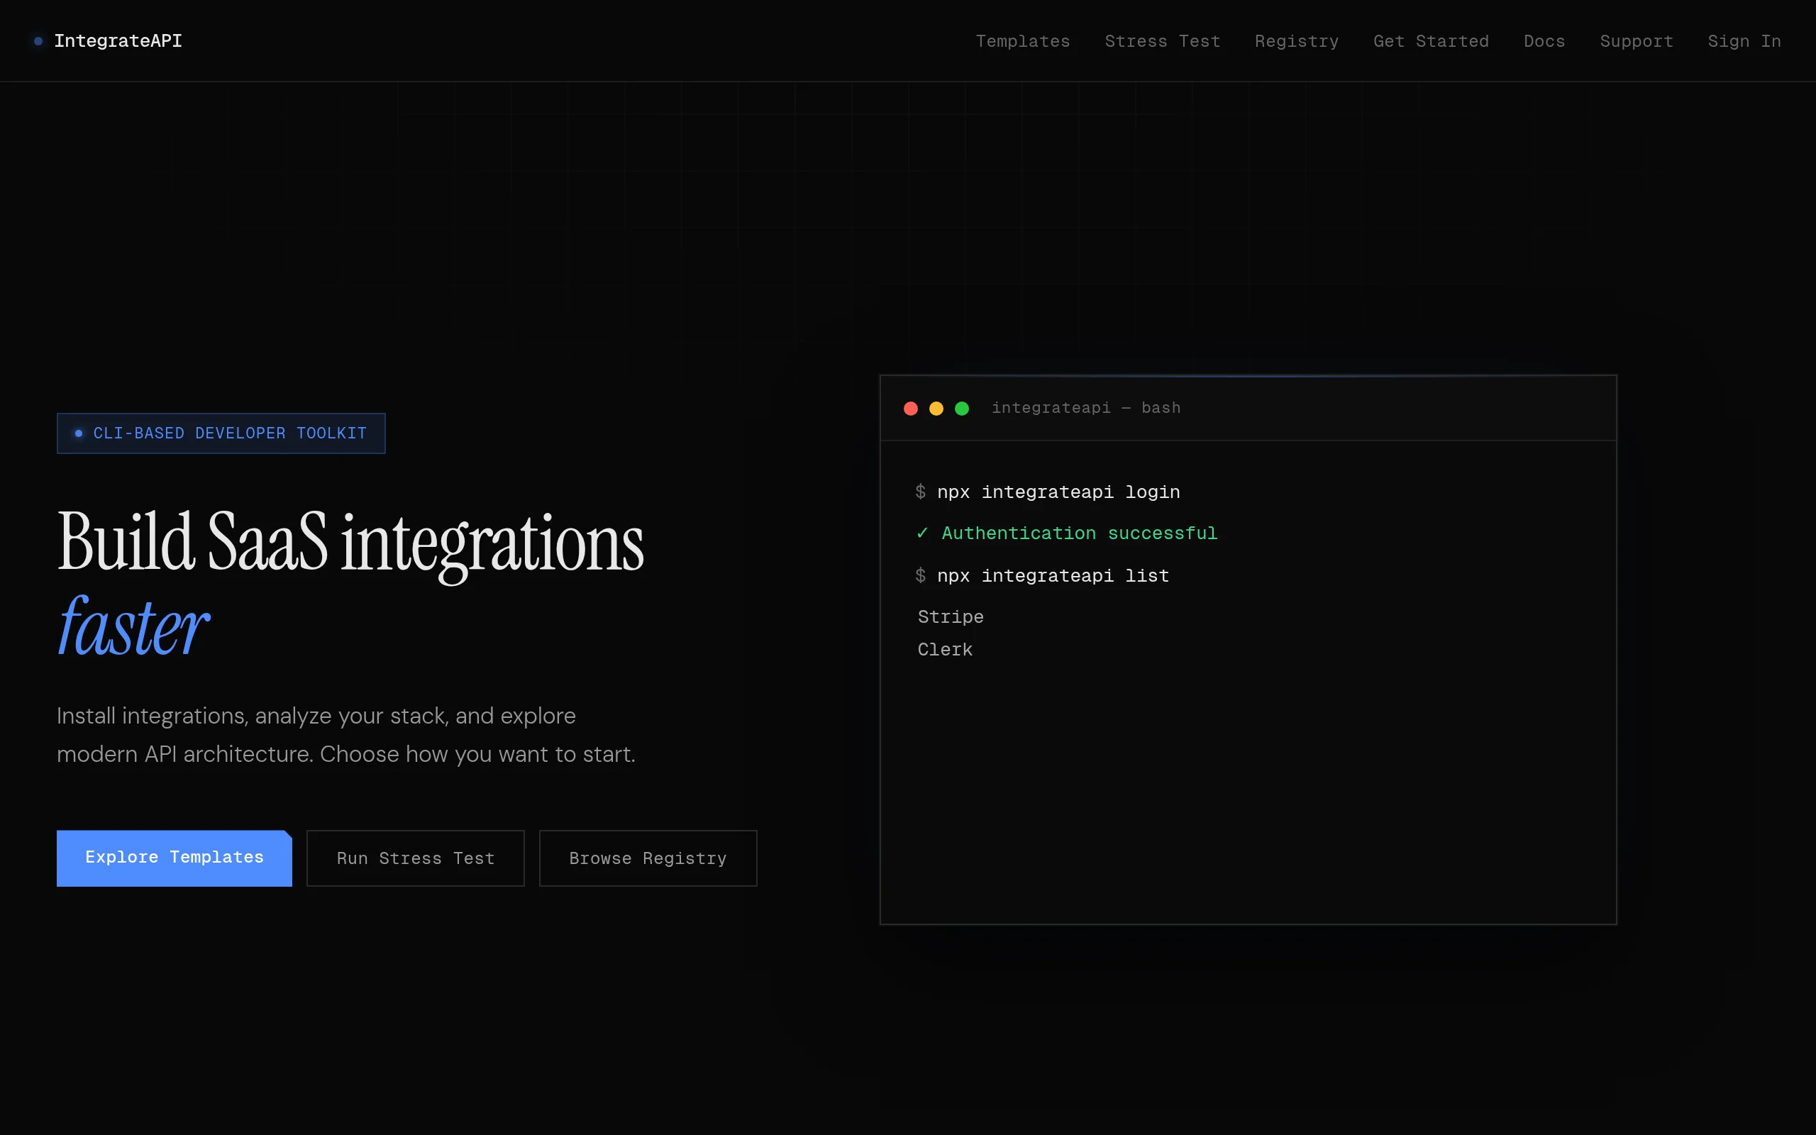Click the green maximize dot in terminal

(961, 409)
